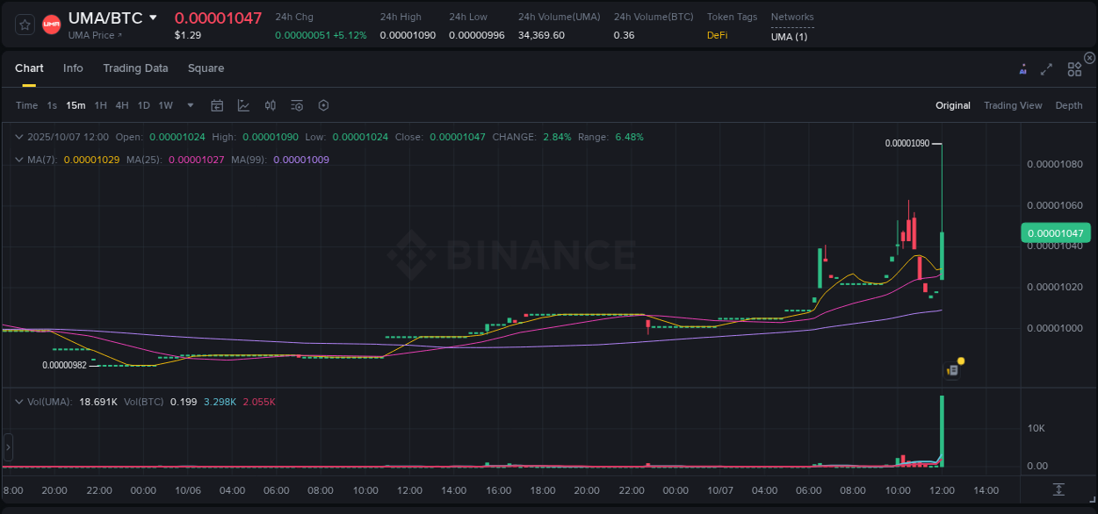Open the widgets grid icon
1098x514 pixels.
pos(1074,68)
